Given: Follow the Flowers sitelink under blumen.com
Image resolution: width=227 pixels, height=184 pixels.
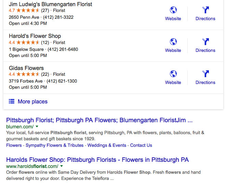Looking at the screenshot, I should coord(14,145).
